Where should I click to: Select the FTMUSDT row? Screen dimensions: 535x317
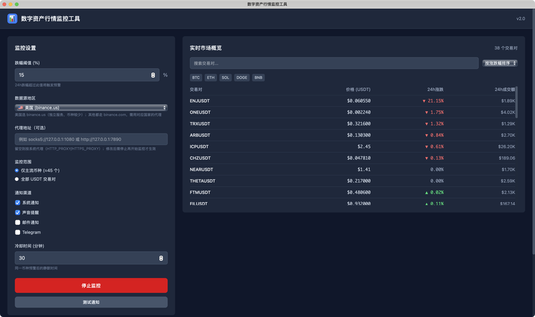[352, 192]
